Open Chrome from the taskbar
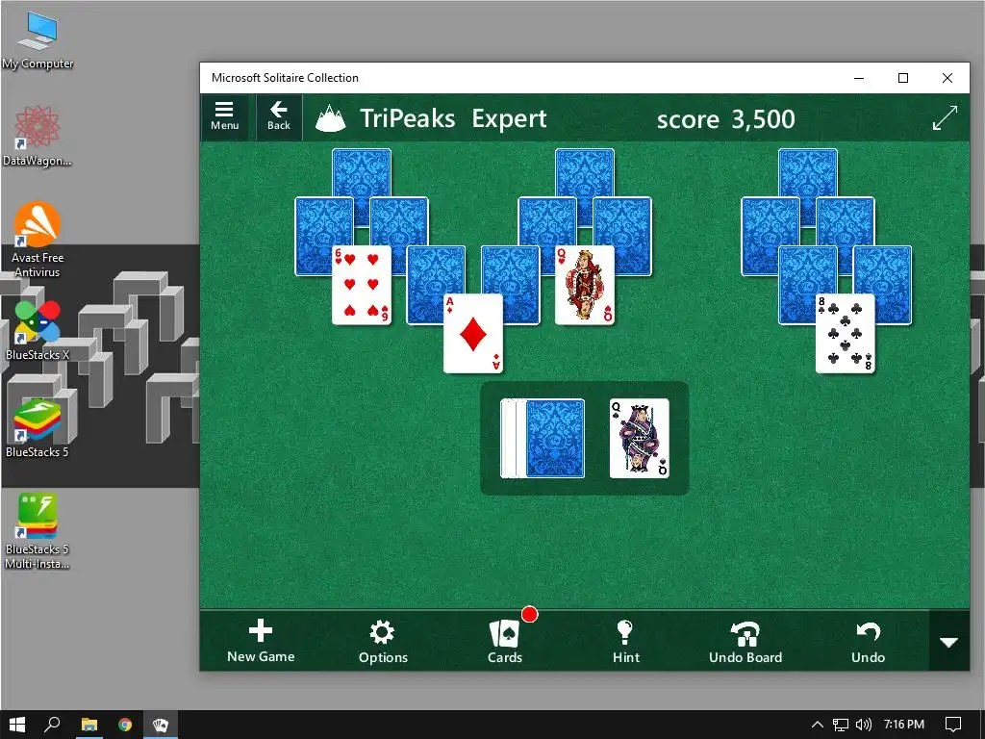Screen dimensions: 985x739 click(125, 725)
